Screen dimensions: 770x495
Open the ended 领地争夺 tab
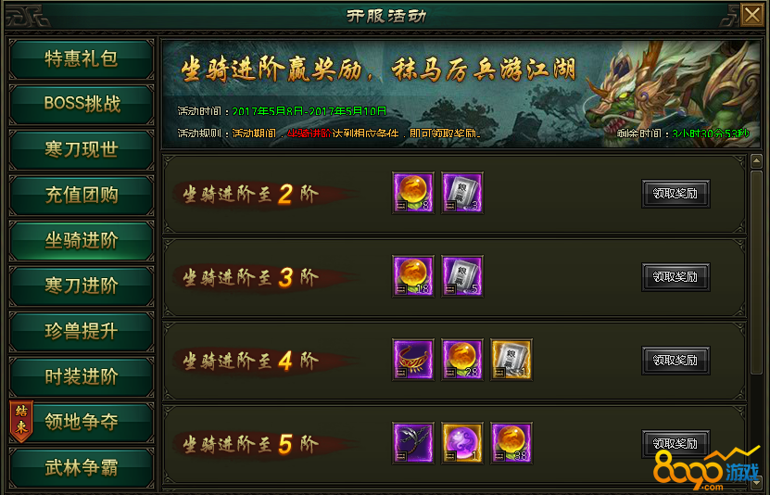coord(82,423)
